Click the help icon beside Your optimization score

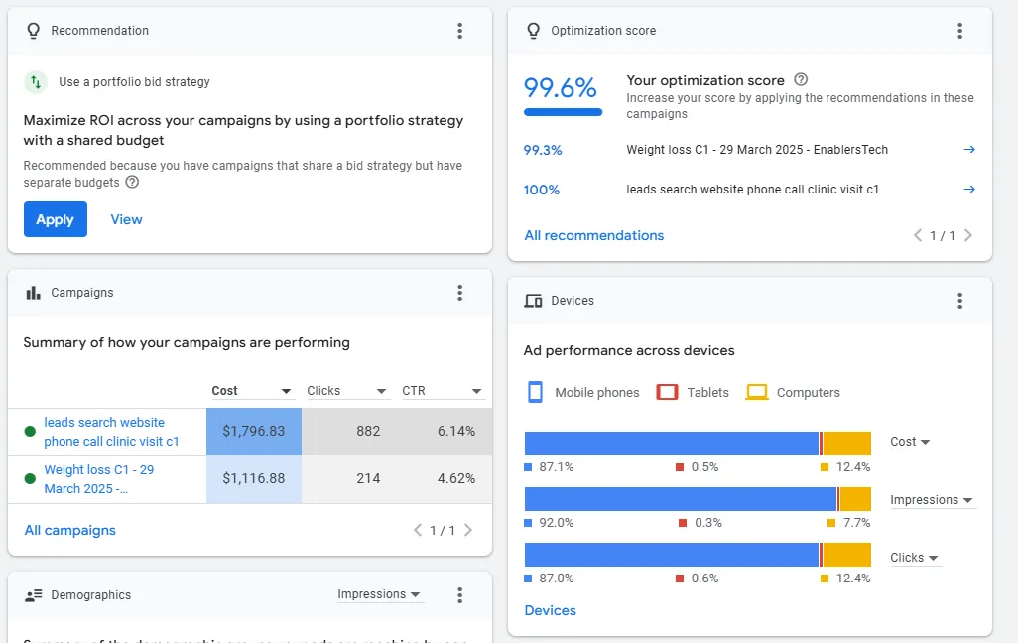pos(802,80)
